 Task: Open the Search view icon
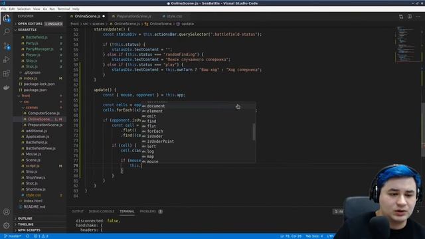pos(6,32)
